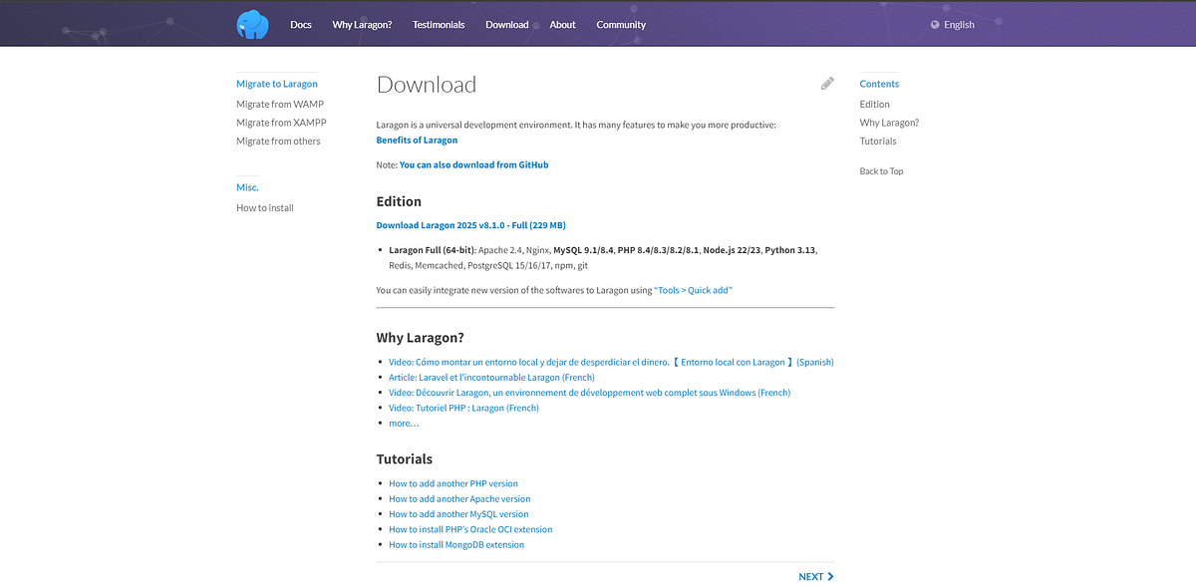Viewport: 1196px width, 586px height.
Task: Open the Benefits of Laragon link
Action: (x=417, y=140)
